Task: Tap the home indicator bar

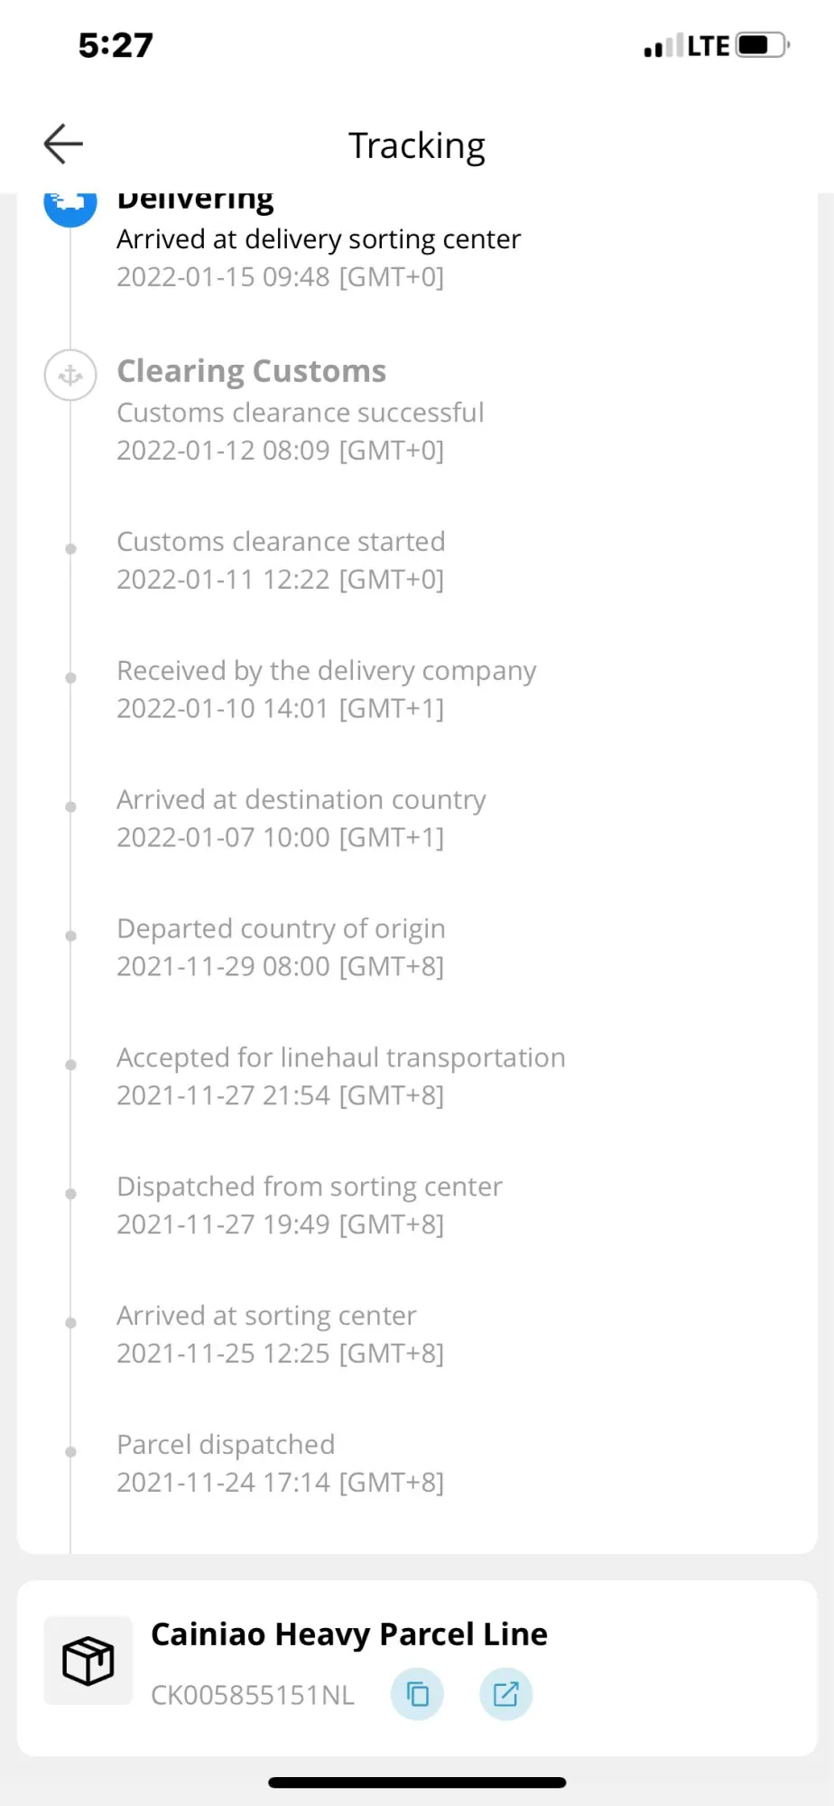Action: point(417,1783)
